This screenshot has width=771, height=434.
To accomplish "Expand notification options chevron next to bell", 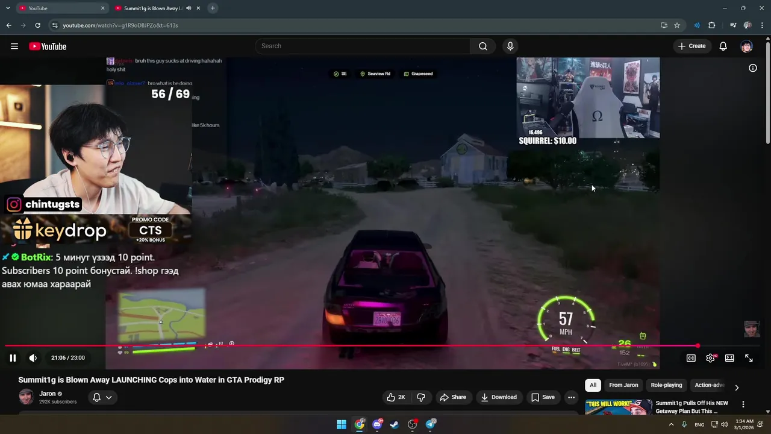I will 108,397.
